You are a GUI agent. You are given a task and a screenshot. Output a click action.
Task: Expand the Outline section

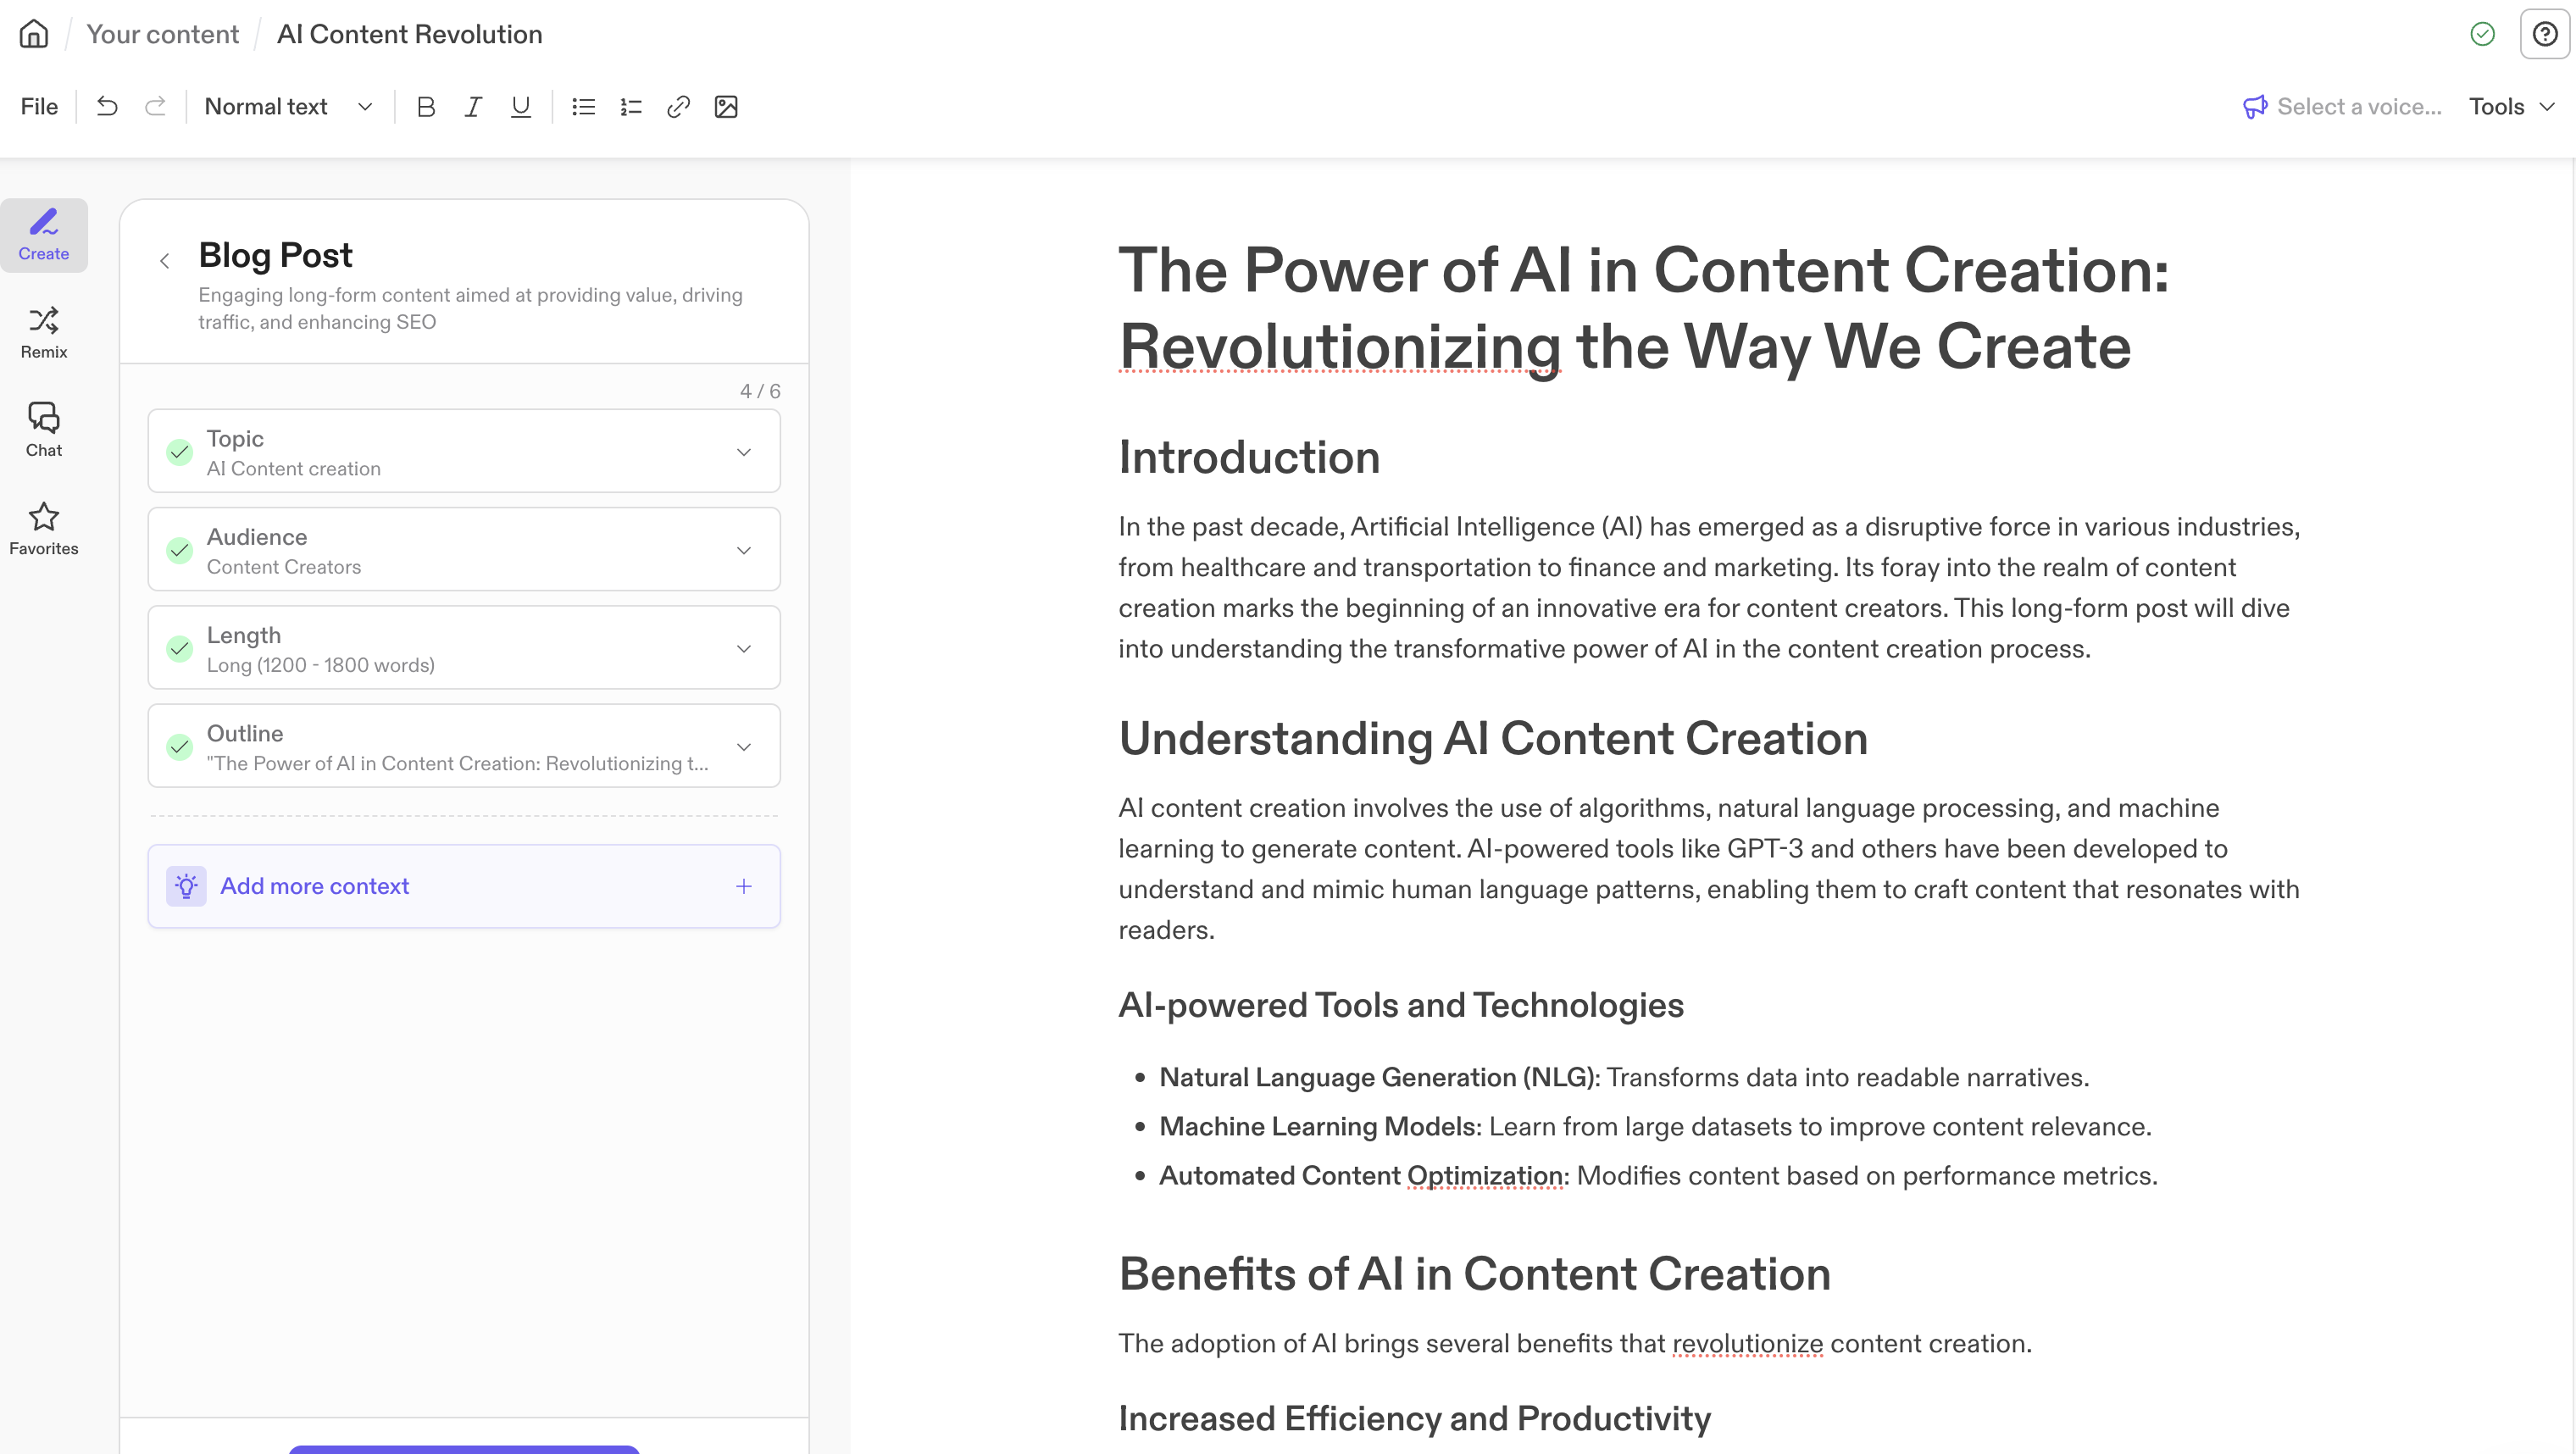(x=747, y=746)
